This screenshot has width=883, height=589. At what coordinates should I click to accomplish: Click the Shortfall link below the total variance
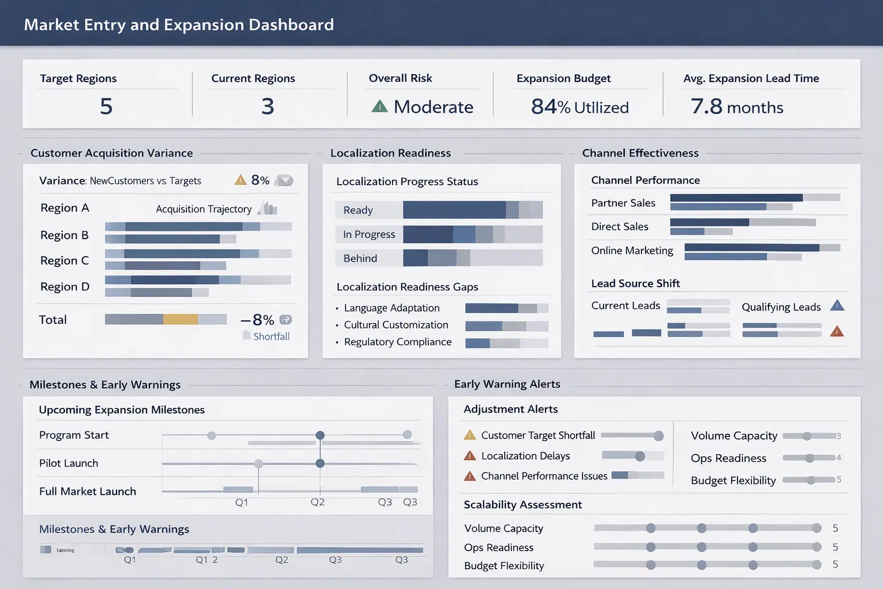pyautogui.click(x=271, y=336)
